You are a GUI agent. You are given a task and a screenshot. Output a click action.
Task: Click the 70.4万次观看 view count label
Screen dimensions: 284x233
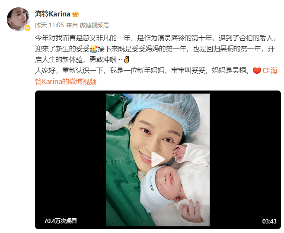(x=61, y=221)
